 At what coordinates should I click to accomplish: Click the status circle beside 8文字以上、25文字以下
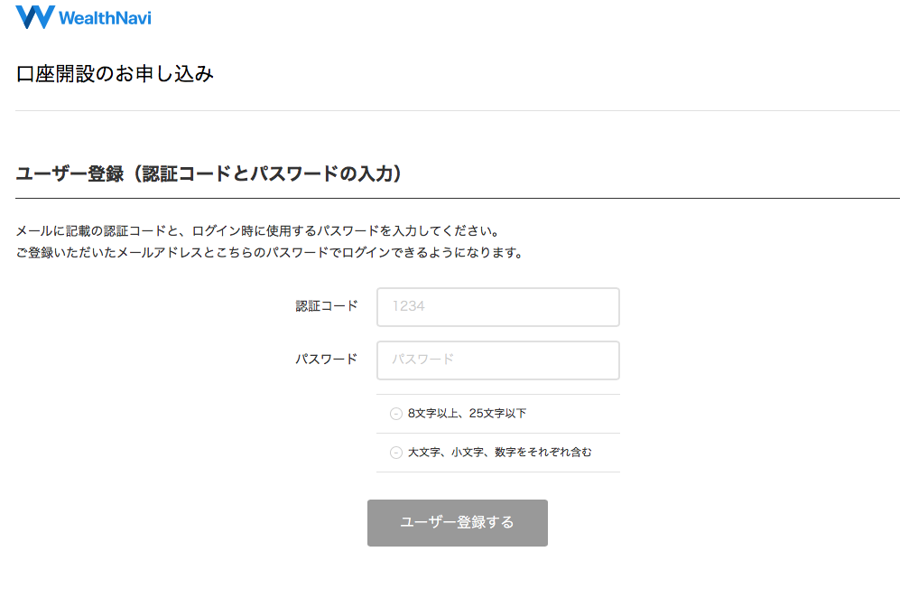(396, 414)
